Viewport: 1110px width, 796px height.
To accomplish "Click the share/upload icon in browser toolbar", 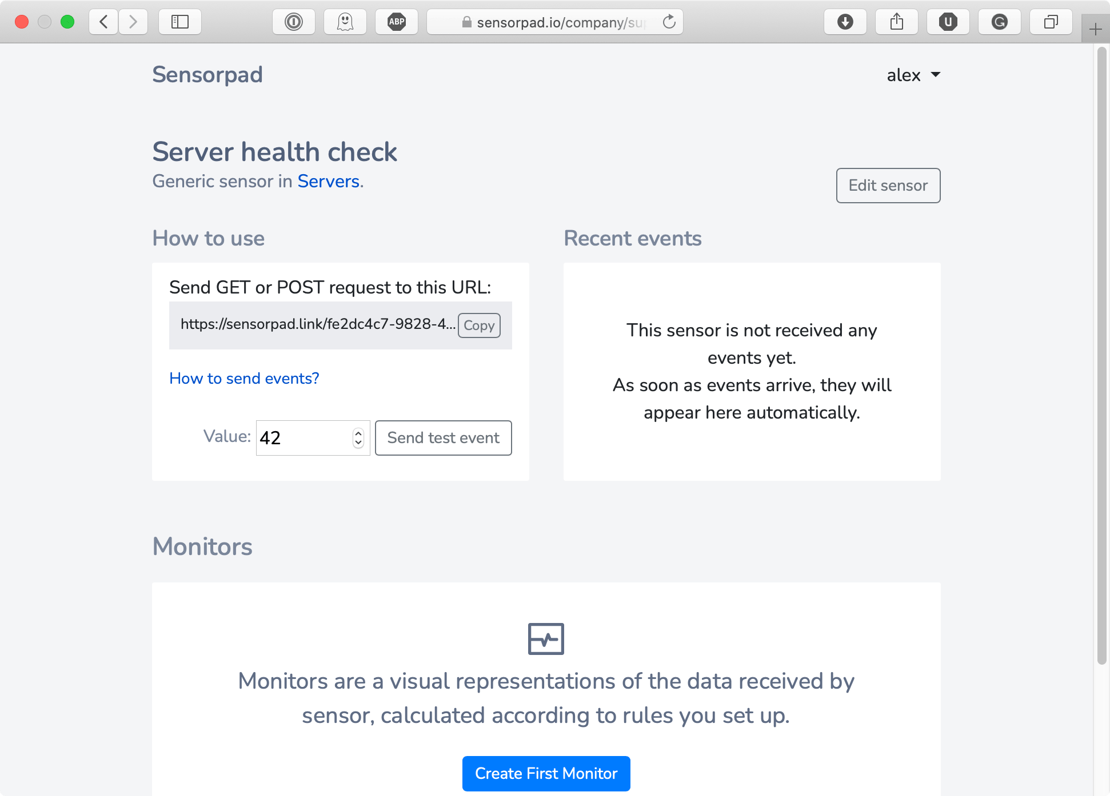I will pos(896,22).
